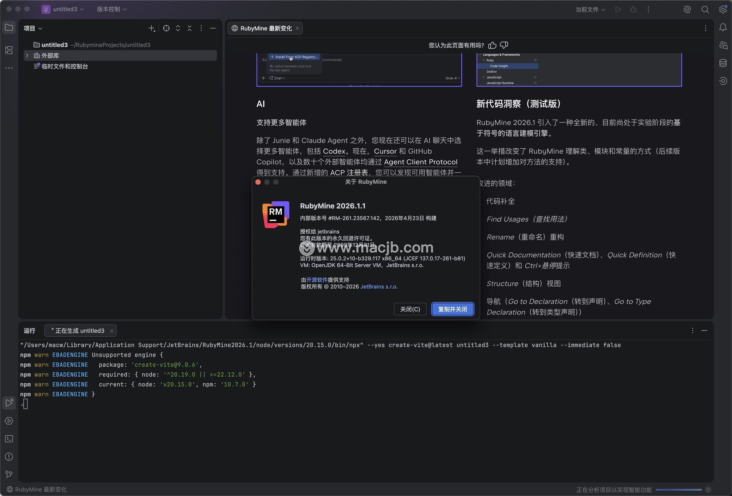Click the Notifications bell icon
732x496 pixels.
point(723,27)
